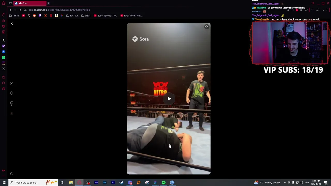The image size is (331, 186).
Task: Toggle the video sound speaker icon
Action: point(207,27)
